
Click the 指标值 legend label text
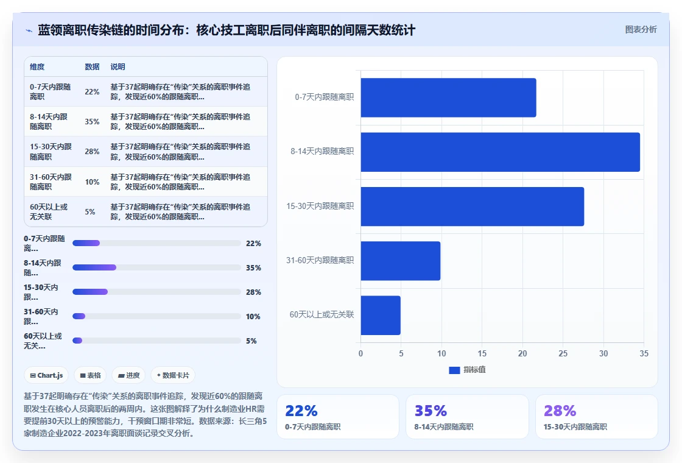point(474,369)
